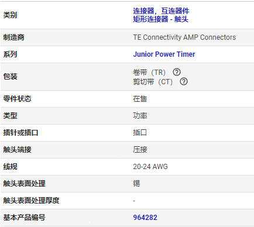254x227 pixels.
Task: Open the help icon next to 卷带 (TR)
Action: [x=177, y=72]
